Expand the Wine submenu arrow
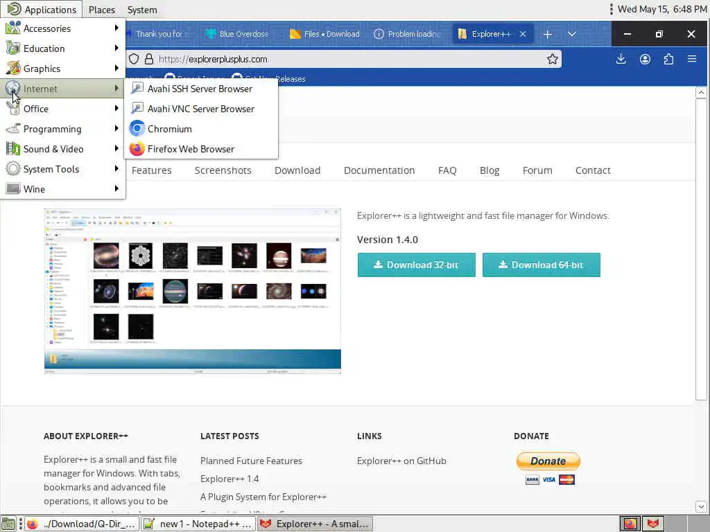Viewport: 710px width, 532px height. [116, 188]
